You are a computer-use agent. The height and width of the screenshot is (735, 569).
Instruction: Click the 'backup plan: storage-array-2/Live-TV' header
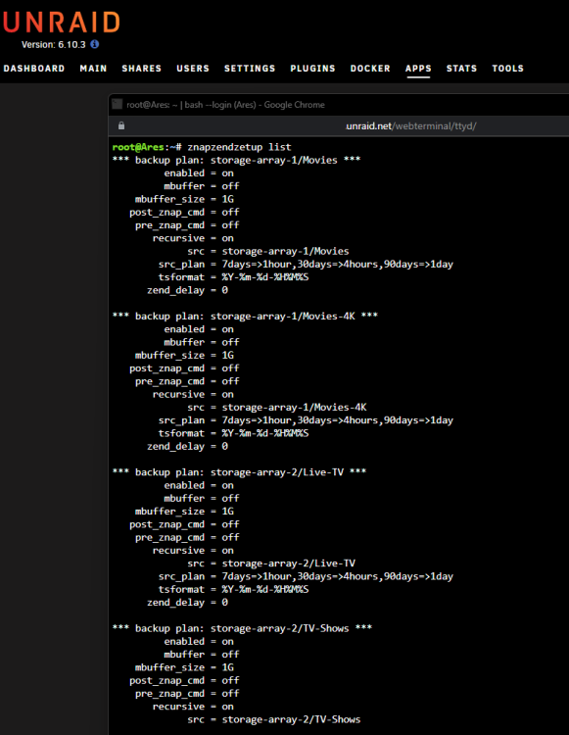click(239, 472)
